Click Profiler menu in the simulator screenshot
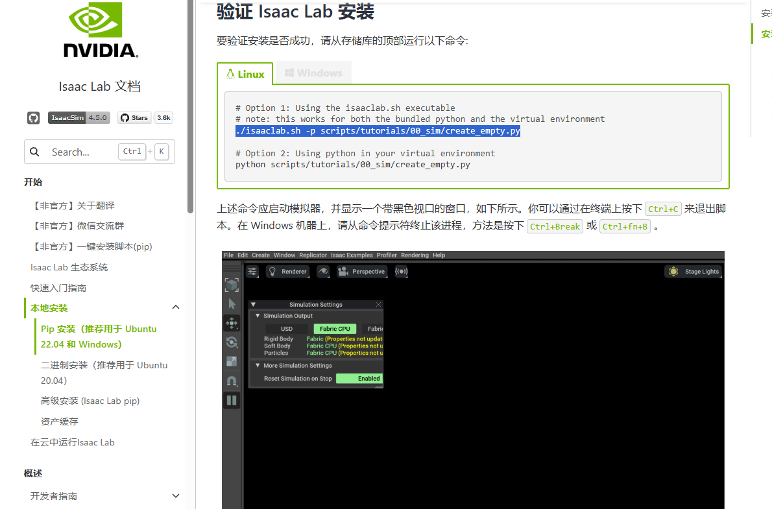The height and width of the screenshot is (509, 772). pos(387,255)
